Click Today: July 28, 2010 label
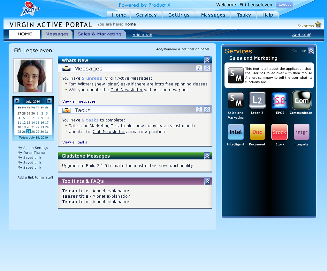 (x=33, y=138)
